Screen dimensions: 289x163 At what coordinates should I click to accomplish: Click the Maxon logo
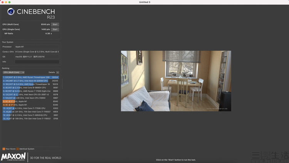(x=13, y=157)
